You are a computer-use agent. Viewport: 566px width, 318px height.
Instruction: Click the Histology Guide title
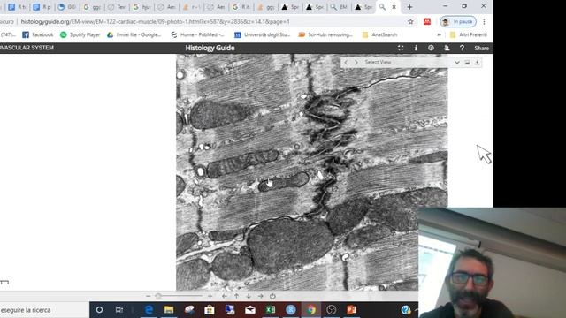210,48
